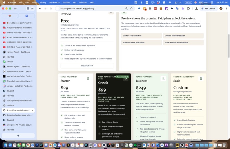Collapse the vertical tabs sidebar

point(15,9)
